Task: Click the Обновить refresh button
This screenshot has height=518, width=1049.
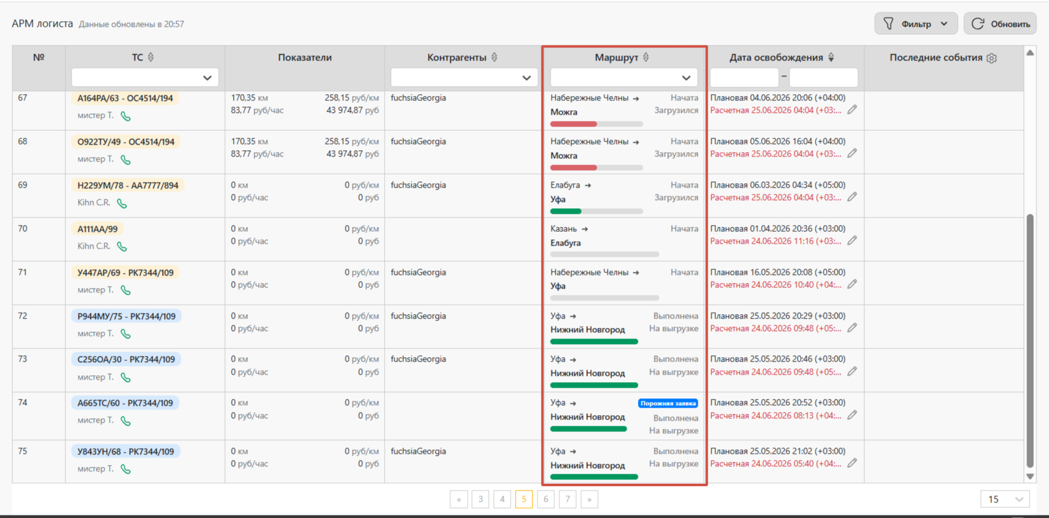Action: (x=1000, y=24)
